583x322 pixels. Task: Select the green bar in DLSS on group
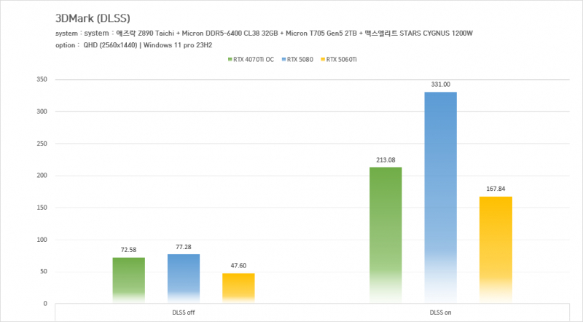386,235
